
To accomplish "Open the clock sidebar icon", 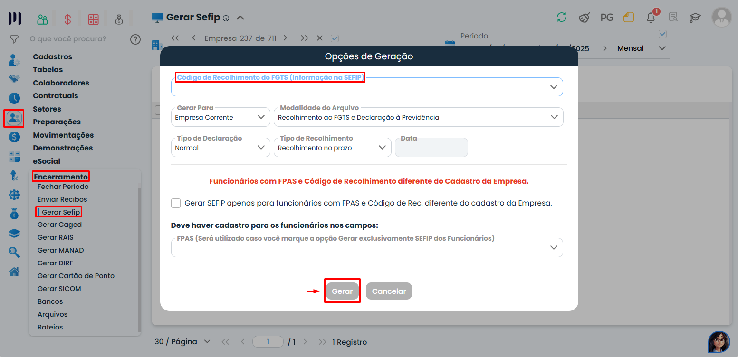I will point(14,98).
